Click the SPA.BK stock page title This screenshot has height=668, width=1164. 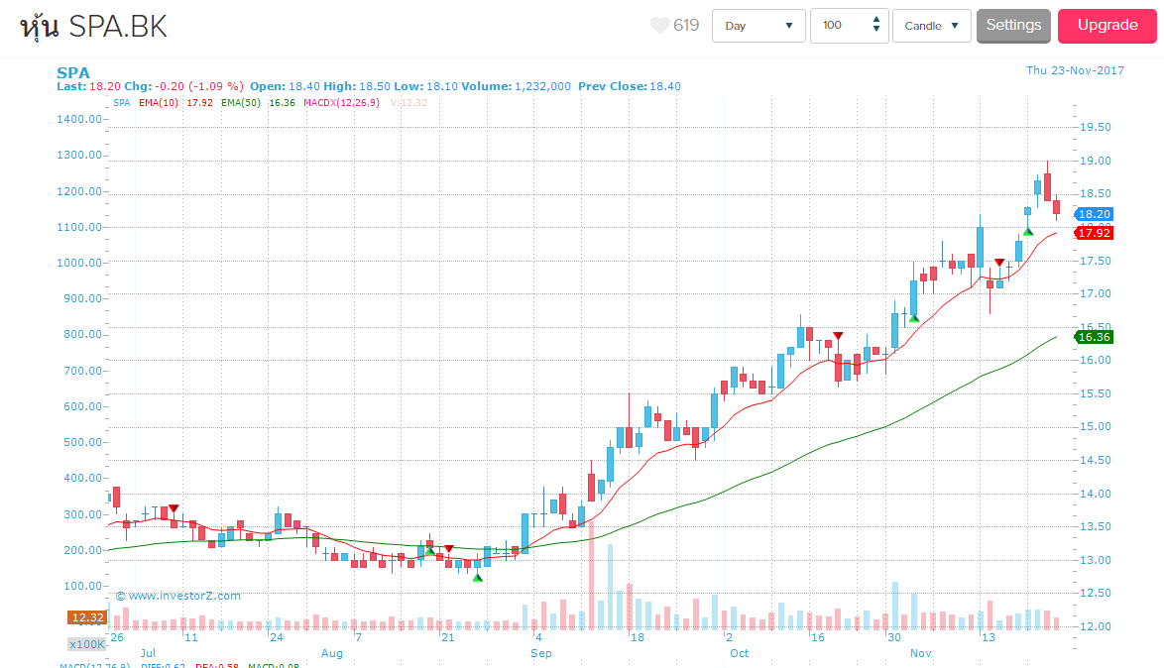93,27
